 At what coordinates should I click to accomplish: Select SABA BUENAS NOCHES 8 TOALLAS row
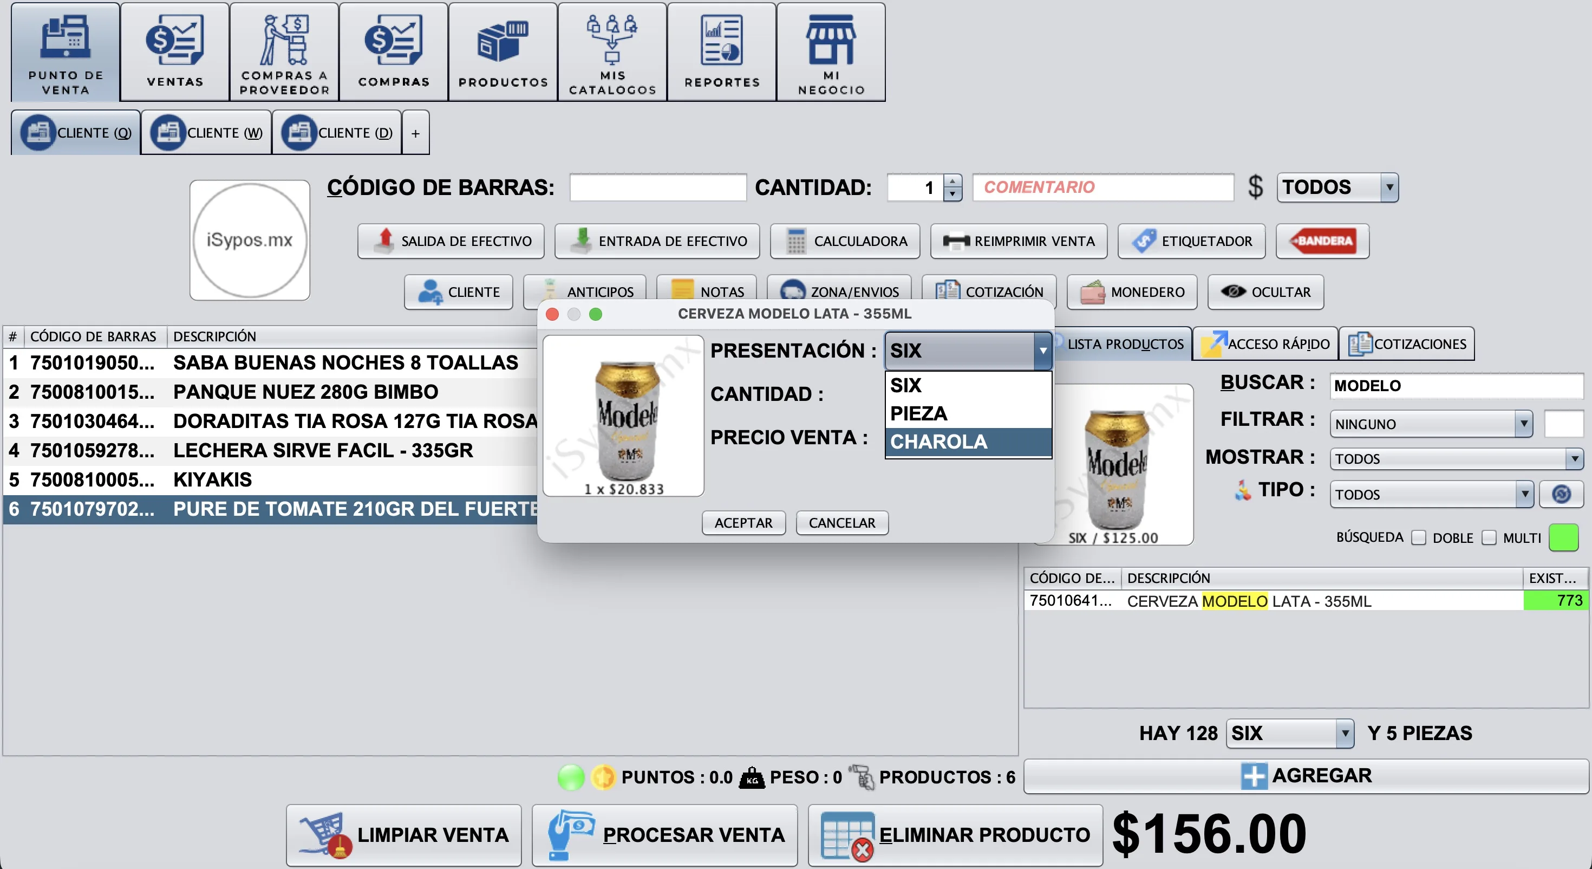tap(270, 362)
